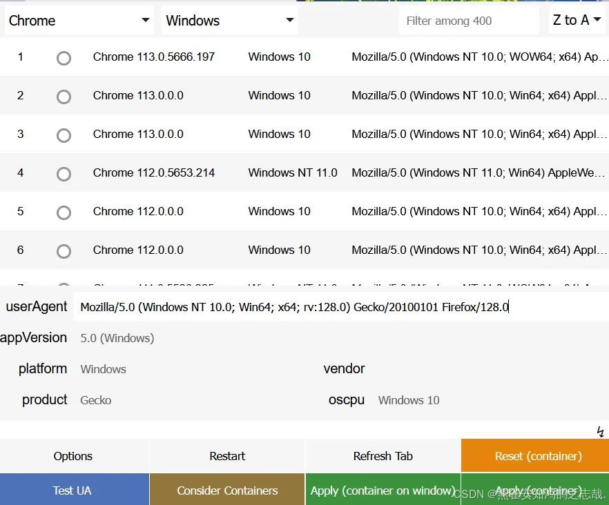Click Windows NT 11.0 OS cell in row 4

[x=293, y=172]
